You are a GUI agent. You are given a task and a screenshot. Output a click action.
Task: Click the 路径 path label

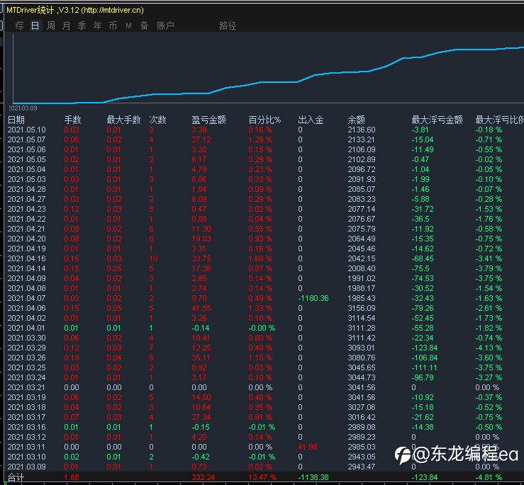tap(228, 25)
